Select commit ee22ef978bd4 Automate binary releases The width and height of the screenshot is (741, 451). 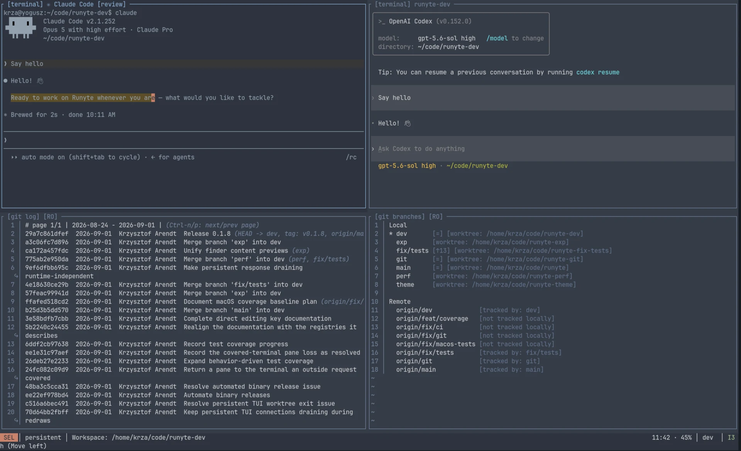147,395
